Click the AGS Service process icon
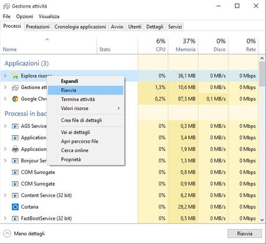Screen dimensions: 266x244 coord(15,126)
